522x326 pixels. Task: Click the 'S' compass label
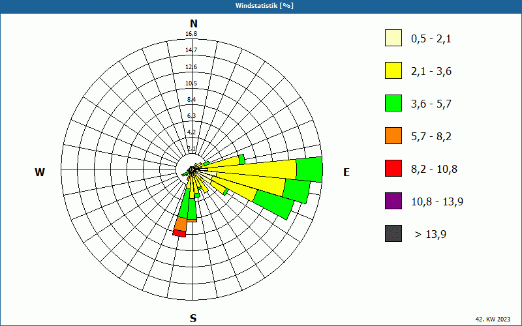pos(193,318)
